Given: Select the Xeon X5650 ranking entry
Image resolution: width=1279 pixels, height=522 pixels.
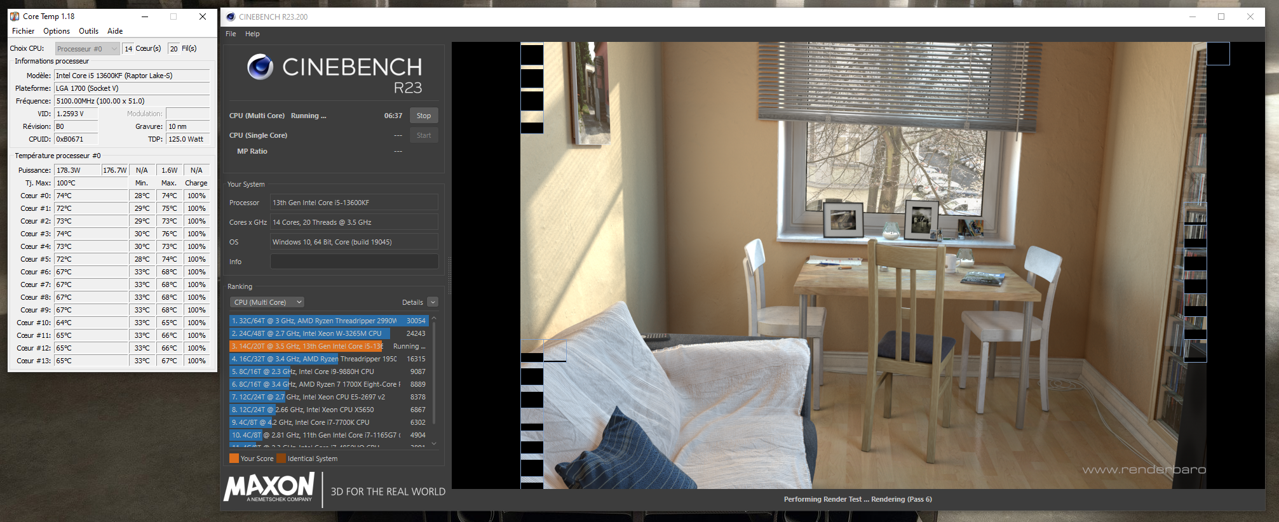Looking at the screenshot, I should [328, 410].
